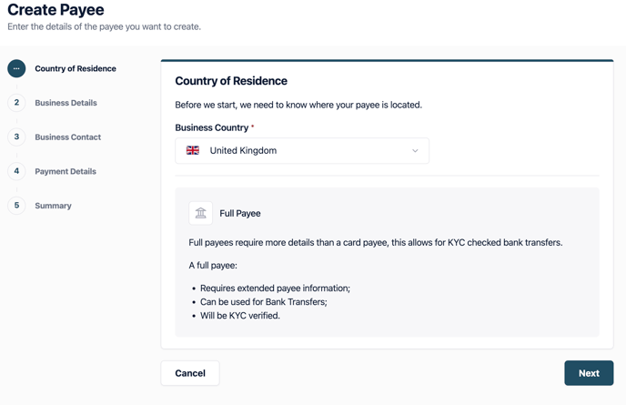The image size is (626, 405).
Task: Click the Cancel button
Action: [x=190, y=373]
